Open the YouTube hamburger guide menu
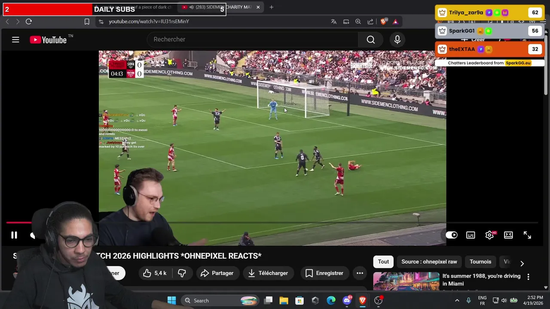Viewport: 550px width, 309px height. click(15, 40)
